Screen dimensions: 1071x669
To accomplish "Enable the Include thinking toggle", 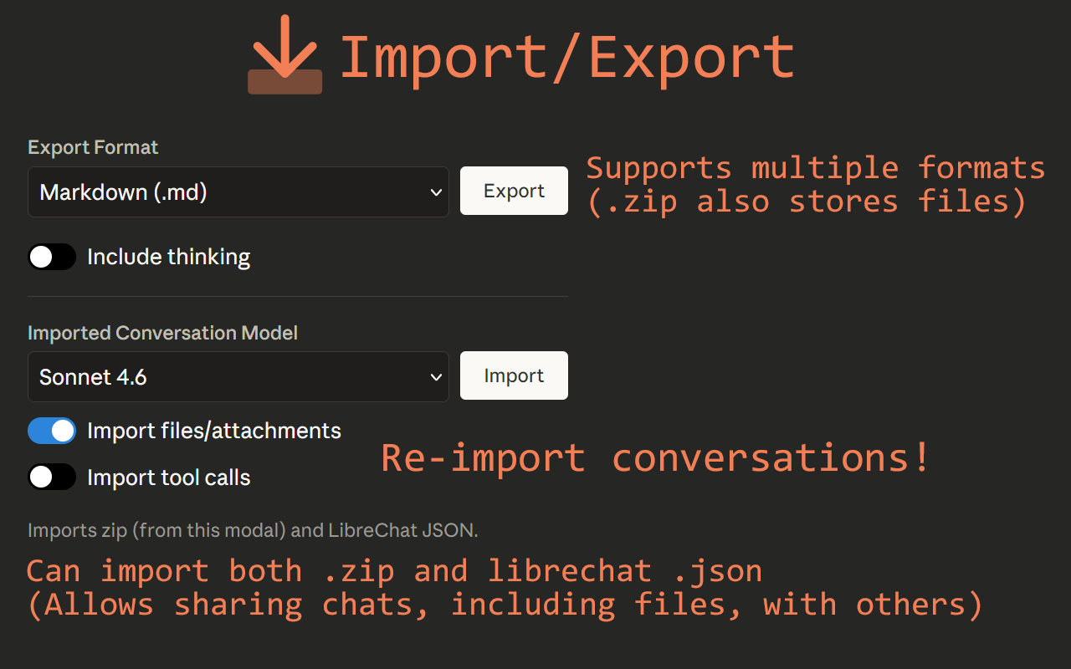I will 52,257.
